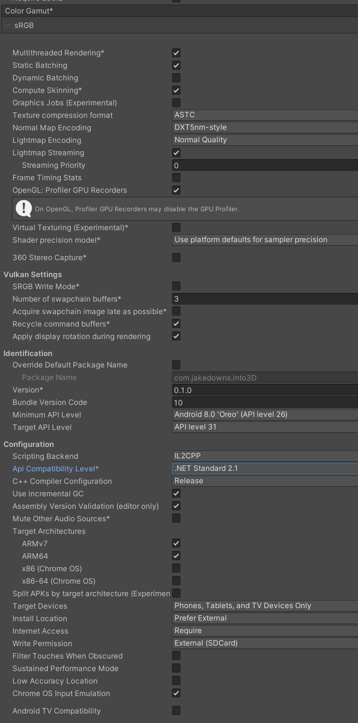This screenshot has height=723, width=358.
Task: Open the Minimum API Level dropdown
Action: 264,414
